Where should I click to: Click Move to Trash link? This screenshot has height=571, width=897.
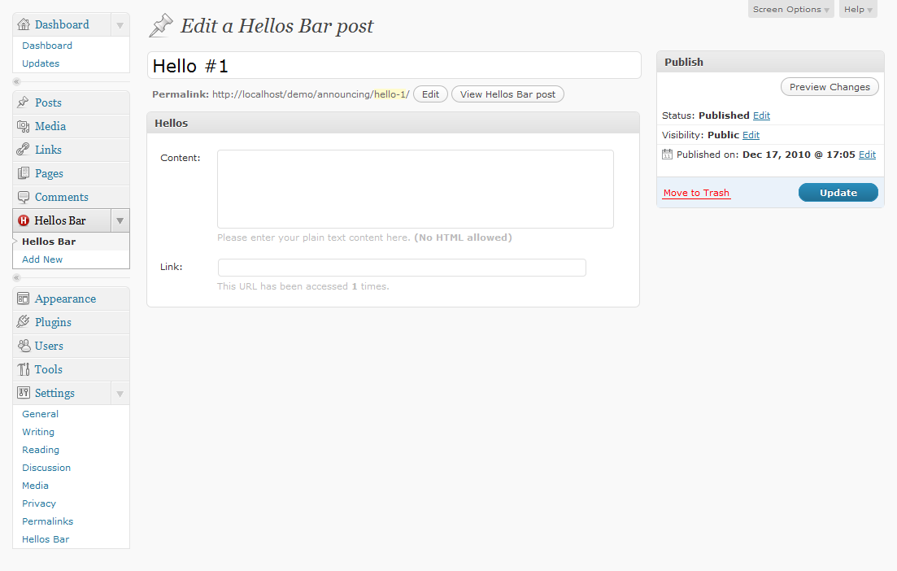click(696, 193)
